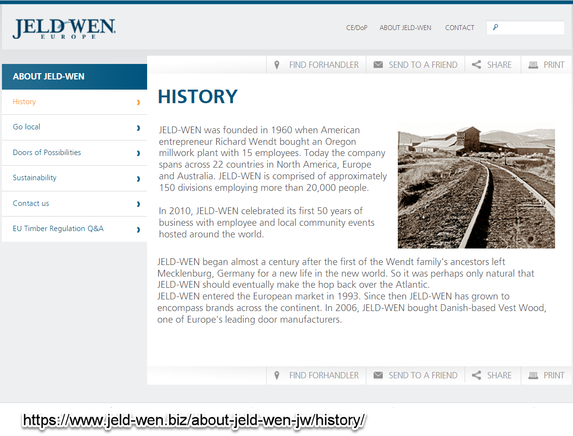Open the ABOUT JELD-WEN top menu

click(405, 28)
